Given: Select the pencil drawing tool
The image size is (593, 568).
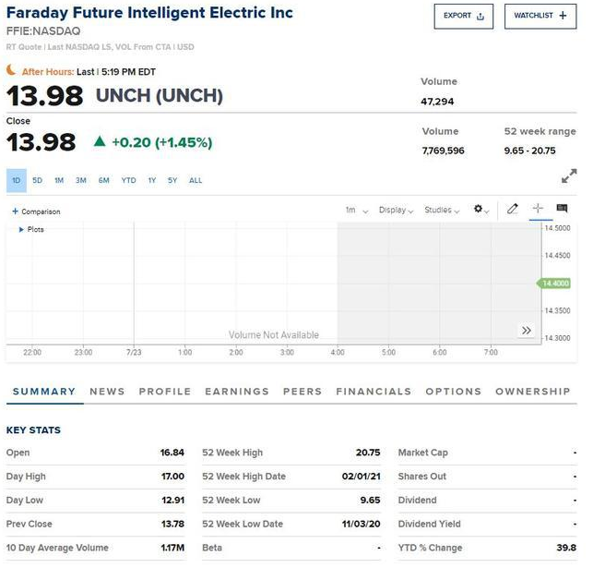Looking at the screenshot, I should [513, 210].
